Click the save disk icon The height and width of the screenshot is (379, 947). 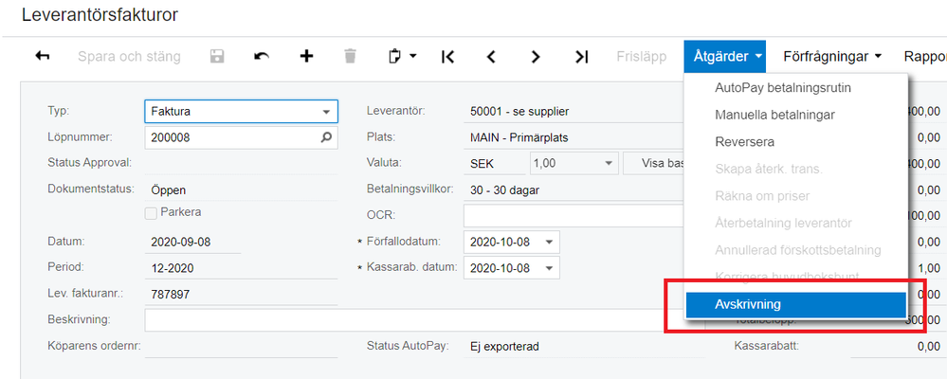217,56
